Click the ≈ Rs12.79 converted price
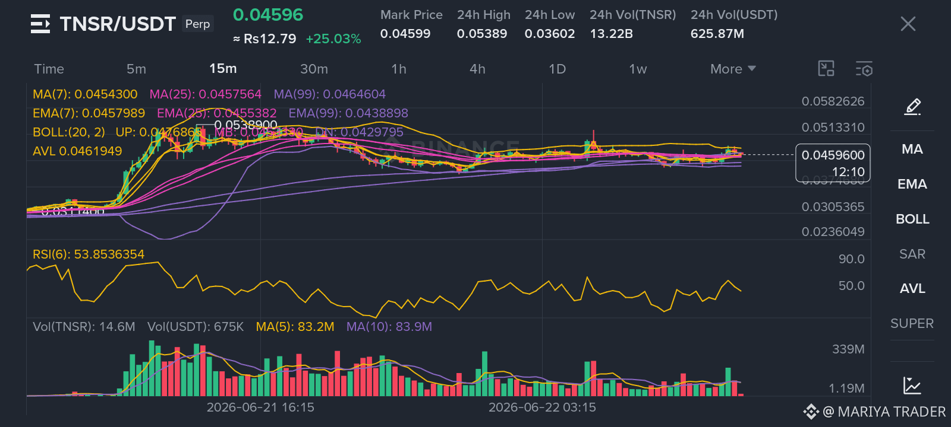Screen dimensions: 951x427 [x=264, y=39]
